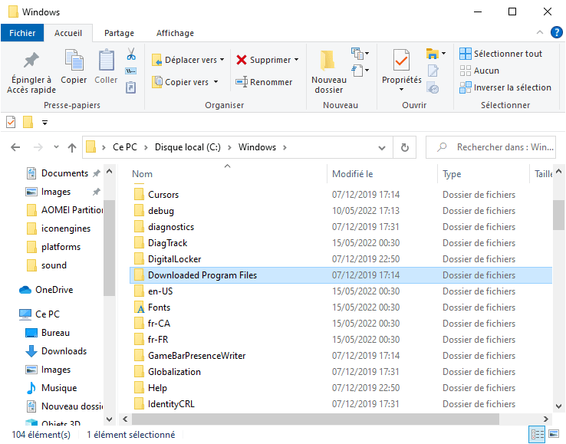Viewport: 566px width, 444px height.
Task: Copy path icon in Presse-papiers group
Action: click(130, 71)
